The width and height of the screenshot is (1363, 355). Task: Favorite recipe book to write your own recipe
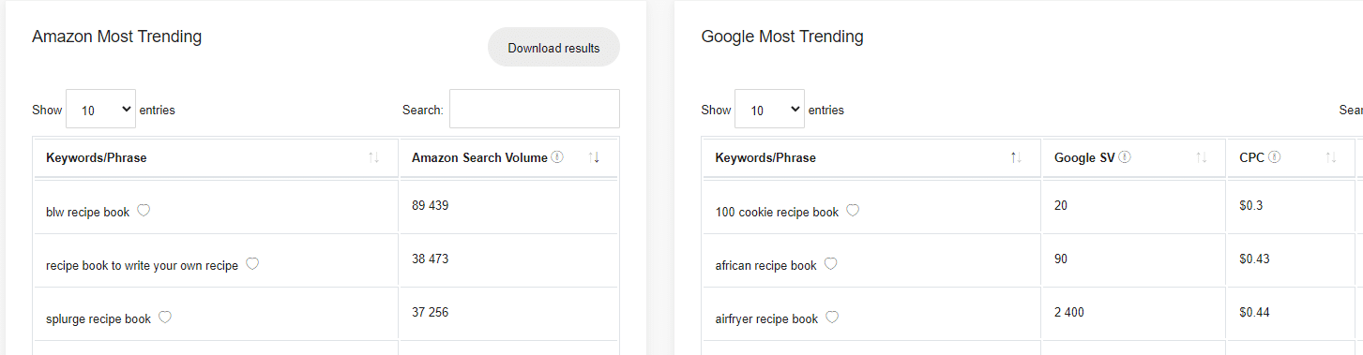tap(252, 264)
